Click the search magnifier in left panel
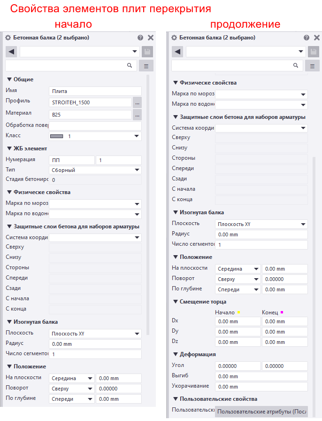The image size is (322, 421). 130,65
